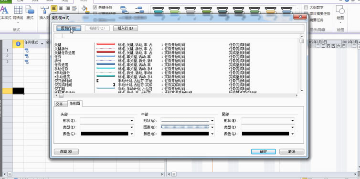
Task: Click the 头部 black color swatch
Action: pyautogui.click(x=105, y=134)
